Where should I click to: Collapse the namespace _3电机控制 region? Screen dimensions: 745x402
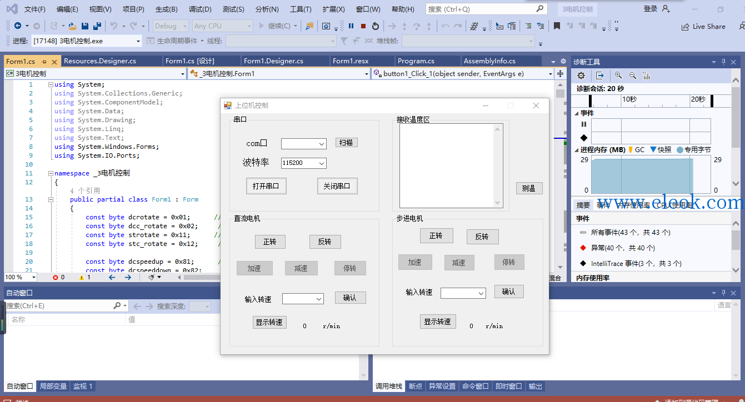point(51,173)
